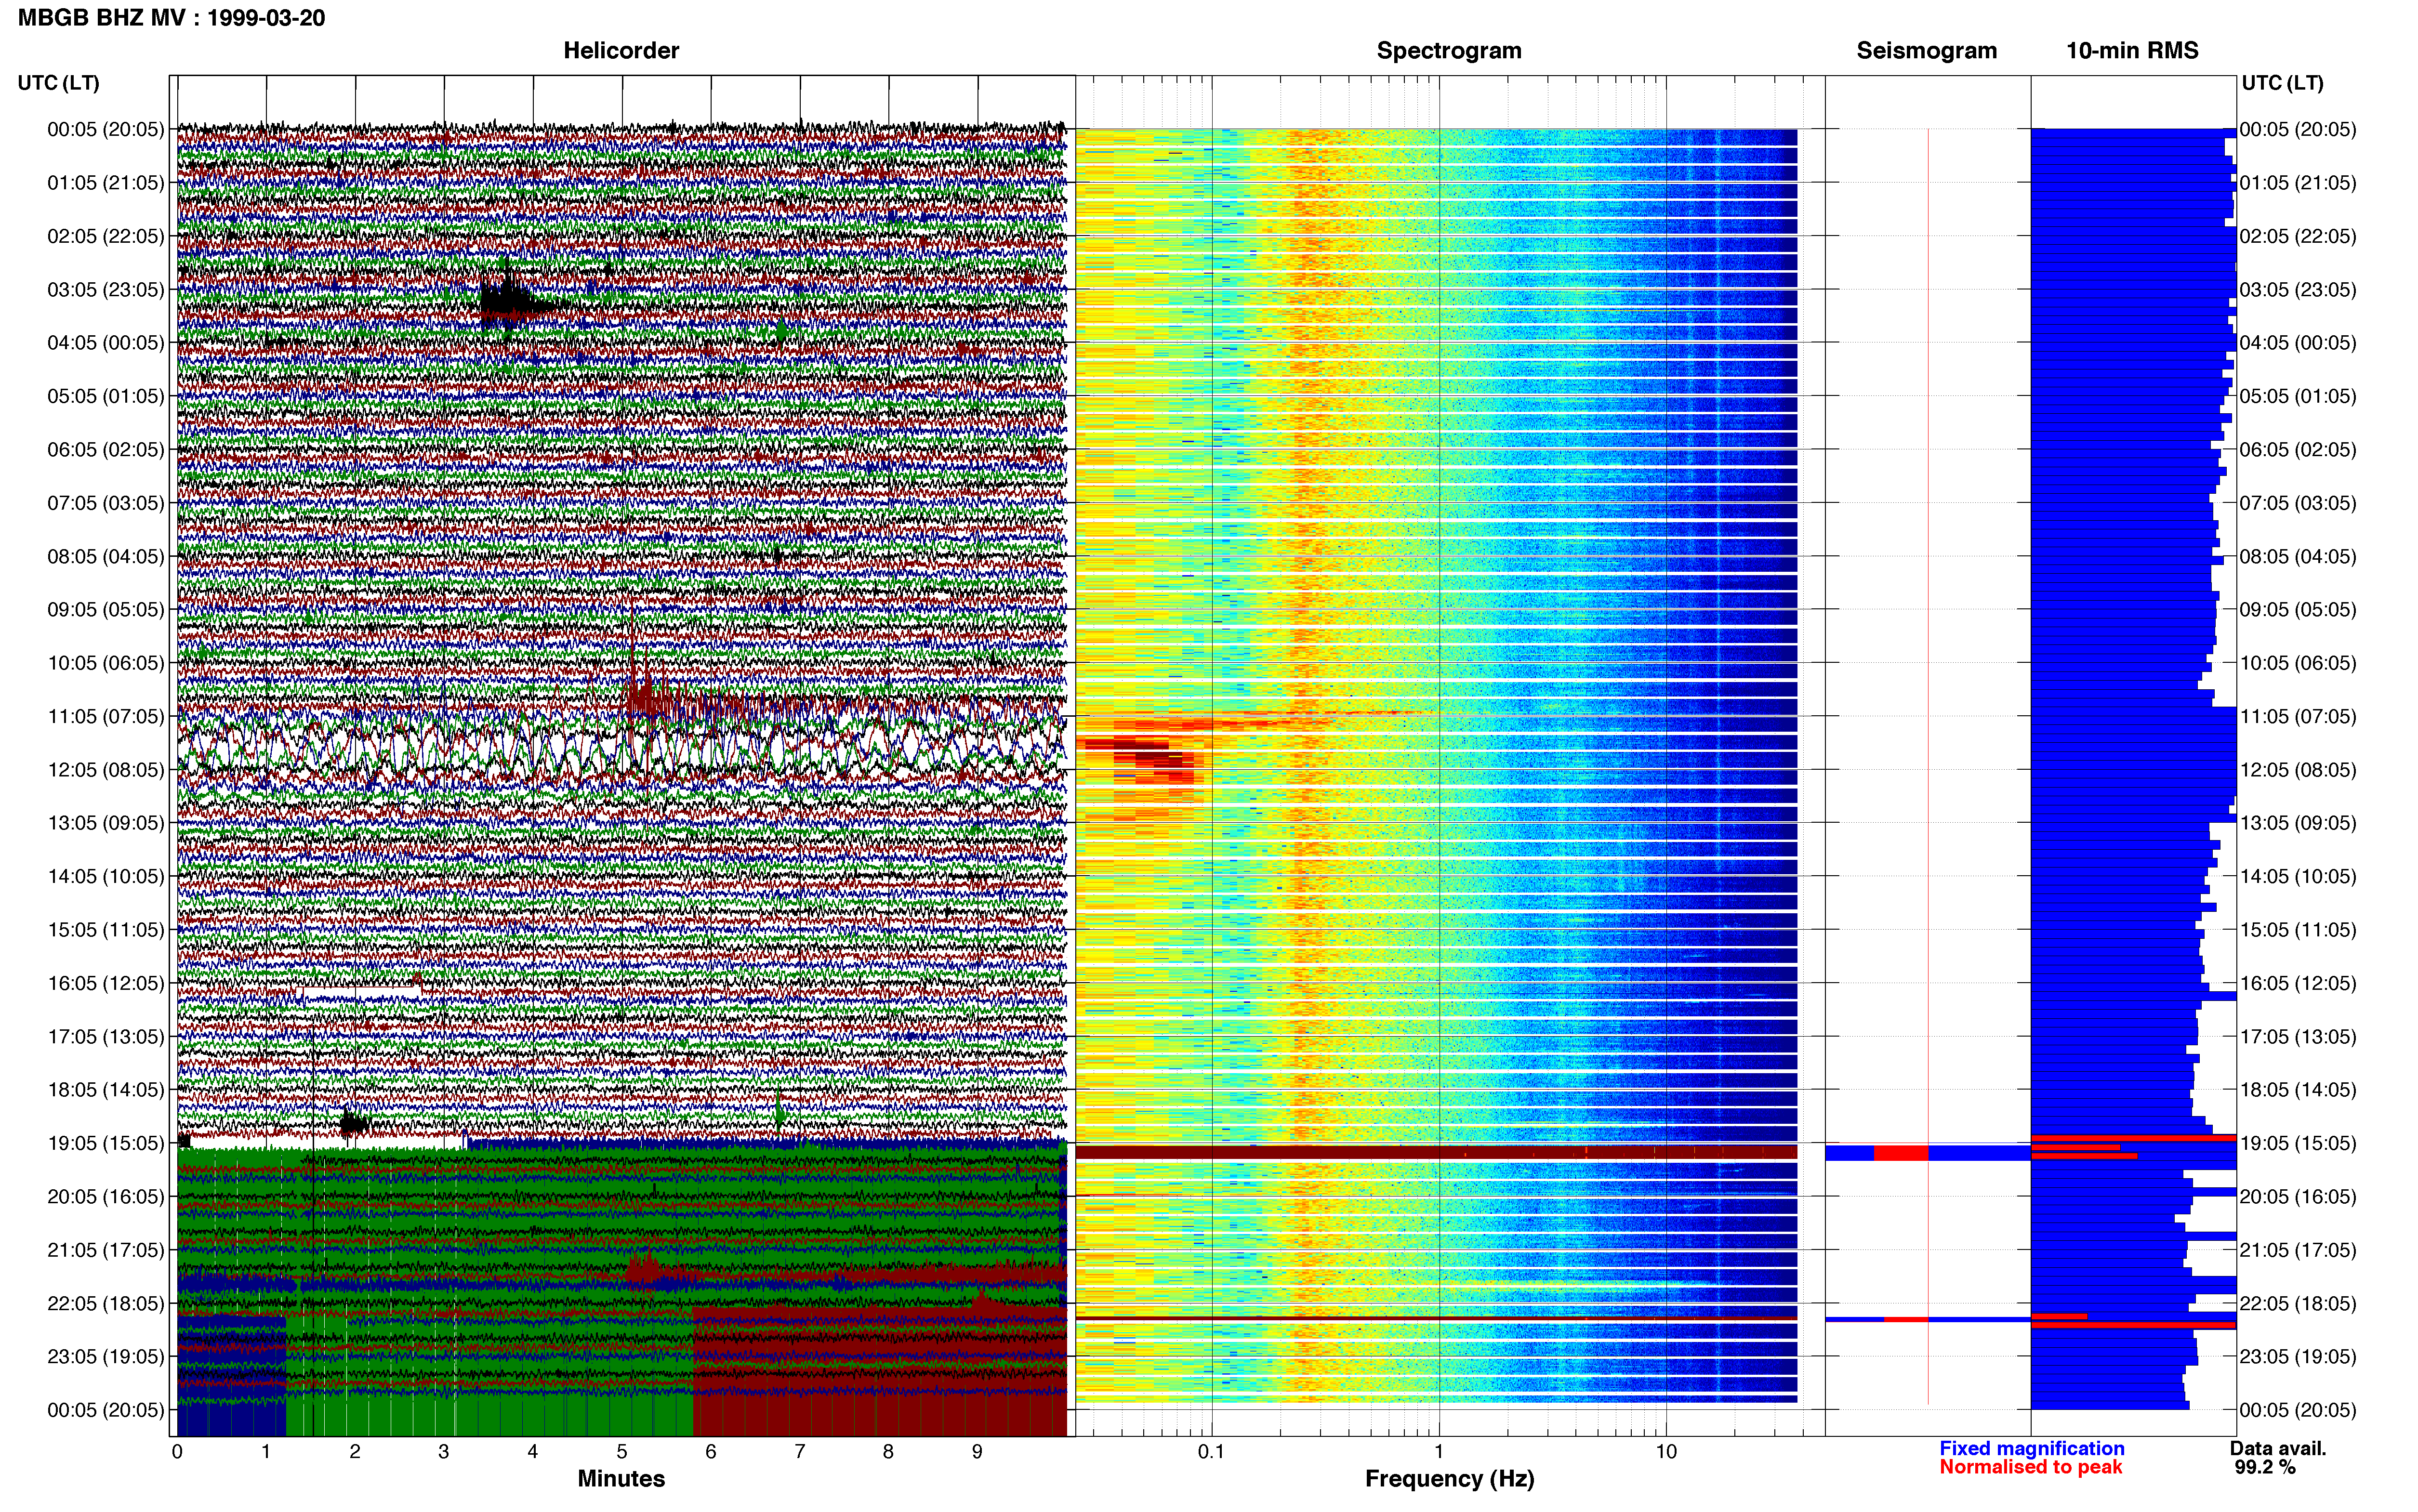Screen dimensions: 2418x1512
Task: Click the right '23:05 (19:05)' time label
Action: (x=2298, y=1357)
